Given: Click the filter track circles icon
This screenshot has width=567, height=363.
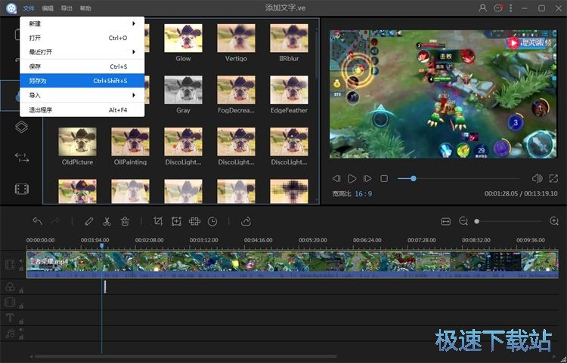Looking at the screenshot, I should click(x=10, y=287).
